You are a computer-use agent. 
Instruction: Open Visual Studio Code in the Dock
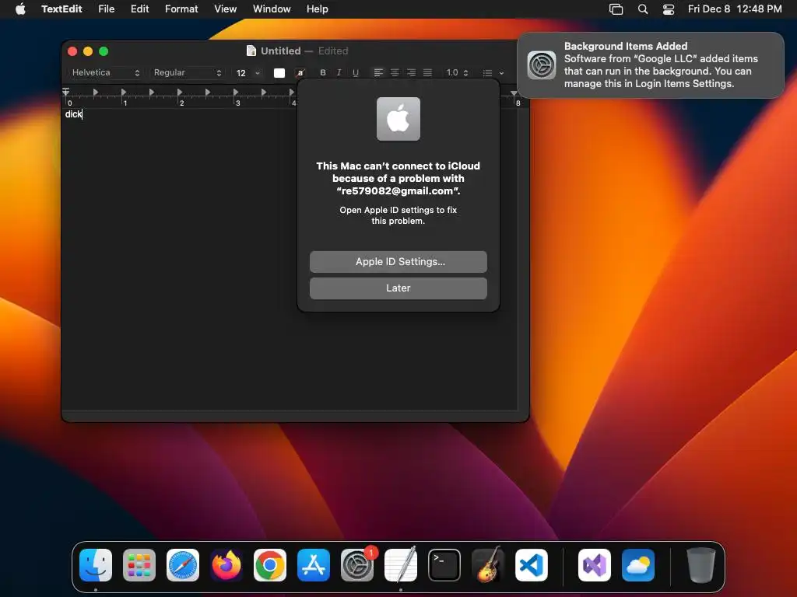coord(532,564)
